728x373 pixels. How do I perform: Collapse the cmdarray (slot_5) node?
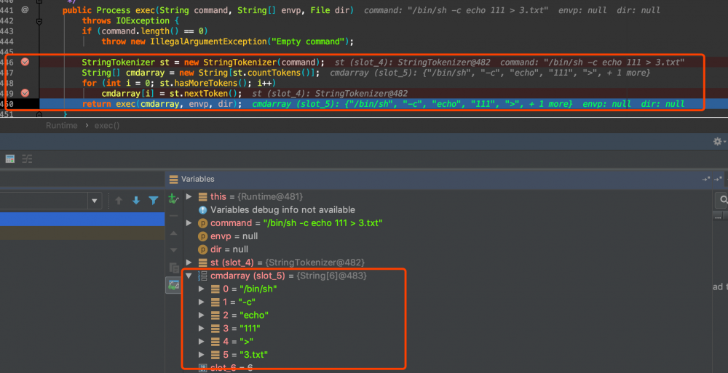point(189,276)
